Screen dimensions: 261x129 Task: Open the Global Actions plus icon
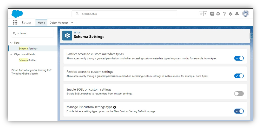(212, 14)
